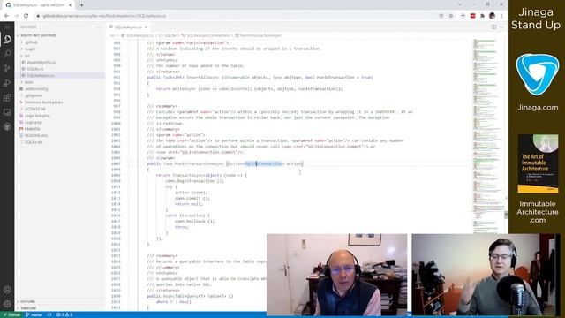Open SQLite.cs in Explorer
Image resolution: width=565 pixels, height=318 pixels.
click(x=35, y=69)
